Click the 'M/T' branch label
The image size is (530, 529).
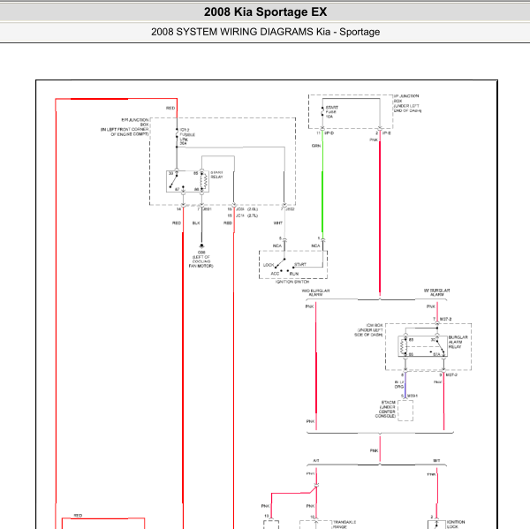436,461
